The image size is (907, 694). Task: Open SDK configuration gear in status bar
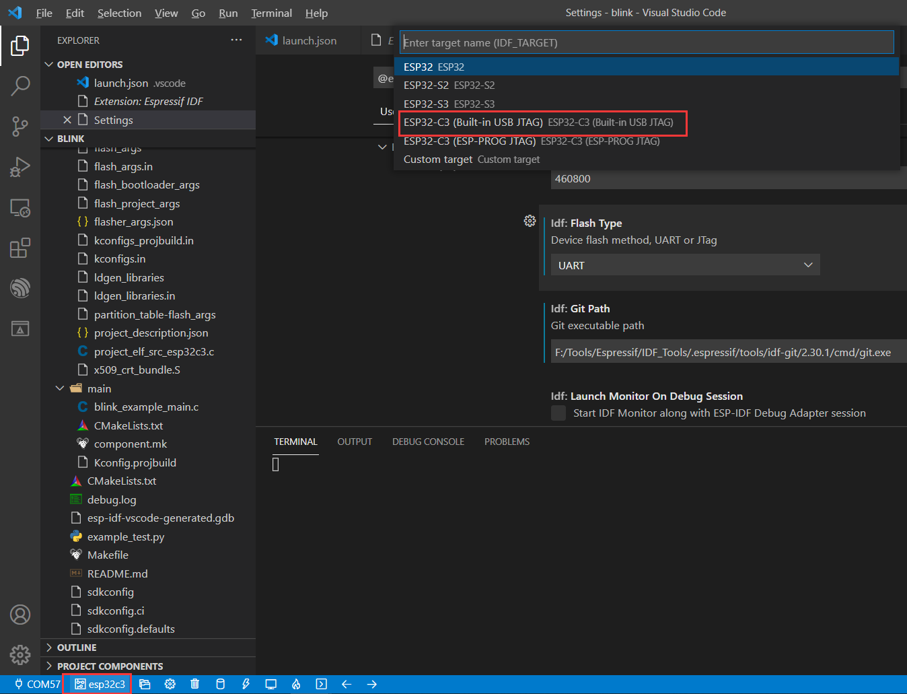[170, 685]
